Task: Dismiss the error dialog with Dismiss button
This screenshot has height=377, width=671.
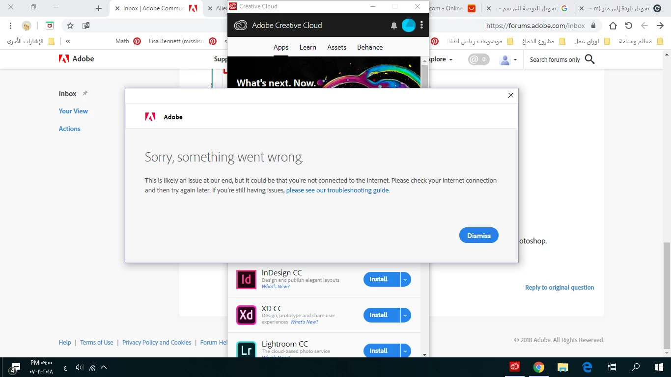Action: click(x=479, y=236)
